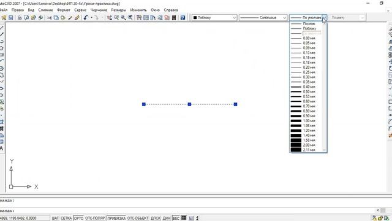Click the Plot Preview icon
The image size is (392, 221).
(26, 18)
